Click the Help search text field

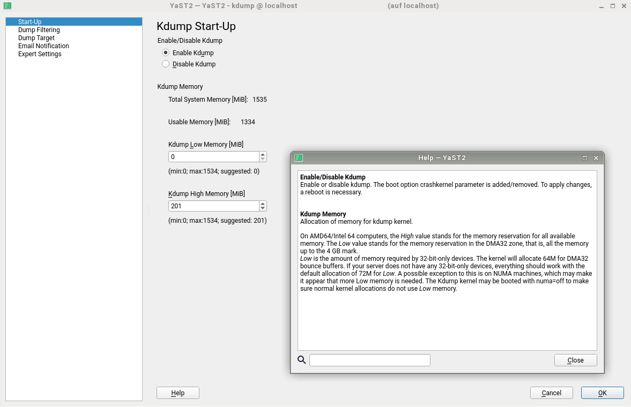pos(369,360)
